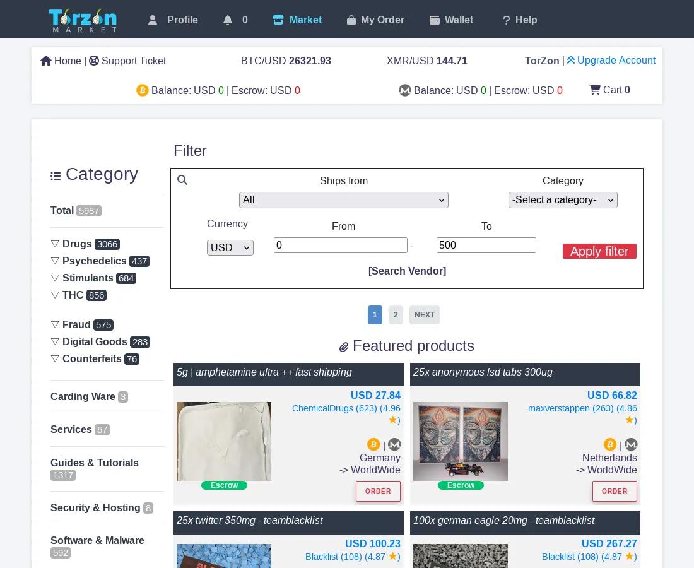The height and width of the screenshot is (568, 694).
Task: Click the USD 100.23 price
Action: tap(373, 543)
